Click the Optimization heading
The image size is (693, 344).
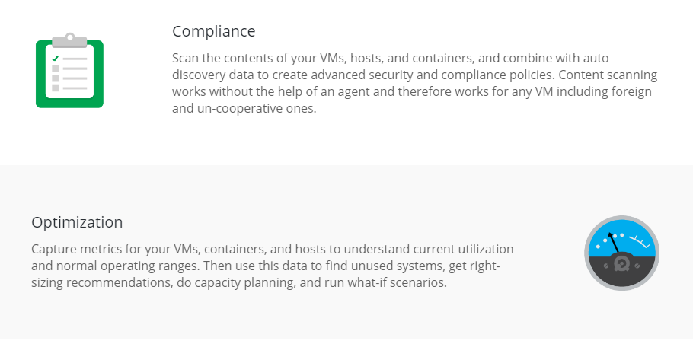[77, 222]
